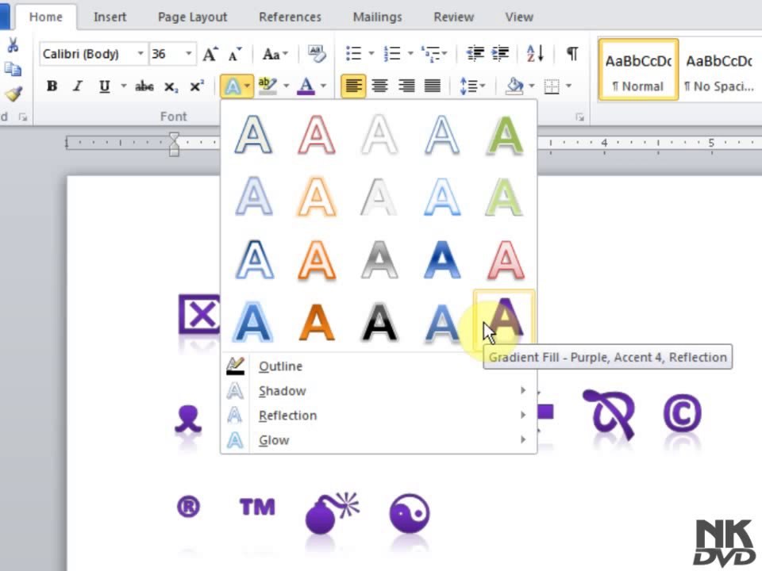The width and height of the screenshot is (762, 571).
Task: Click the Shading paint bucket icon
Action: coord(514,86)
